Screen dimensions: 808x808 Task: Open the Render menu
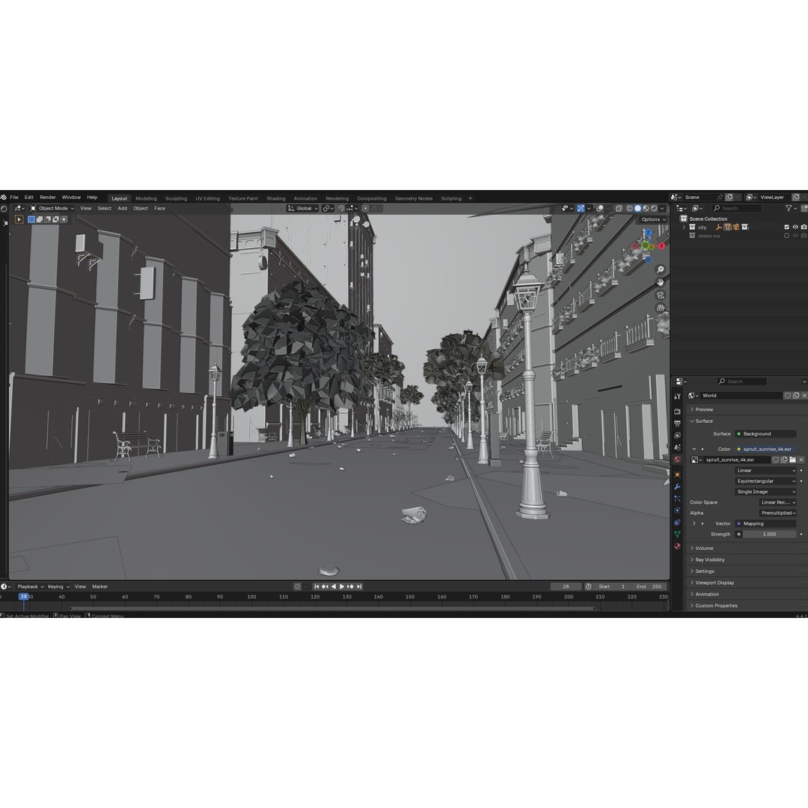pyautogui.click(x=48, y=197)
